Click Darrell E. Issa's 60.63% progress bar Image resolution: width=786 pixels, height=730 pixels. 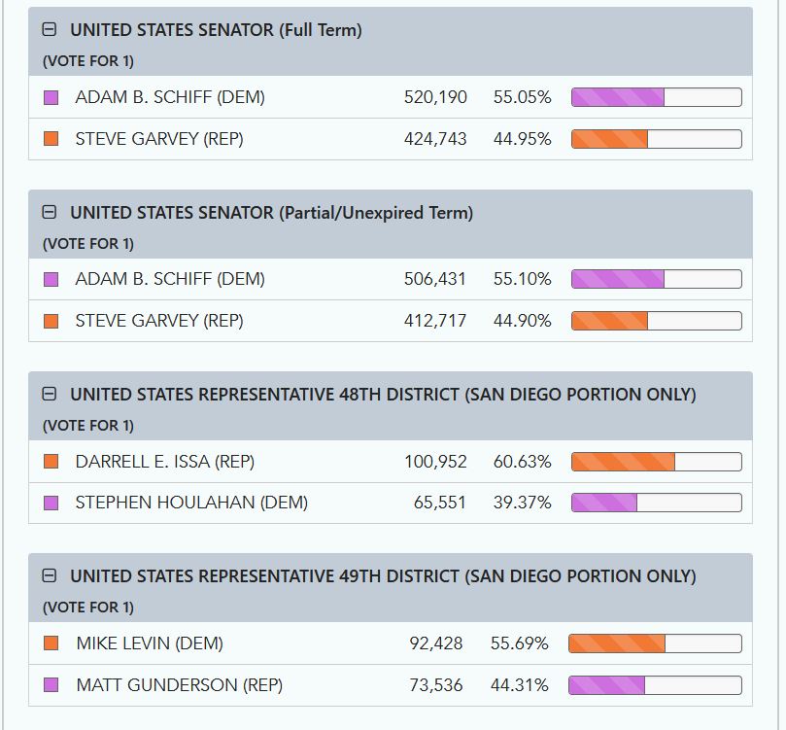point(656,462)
